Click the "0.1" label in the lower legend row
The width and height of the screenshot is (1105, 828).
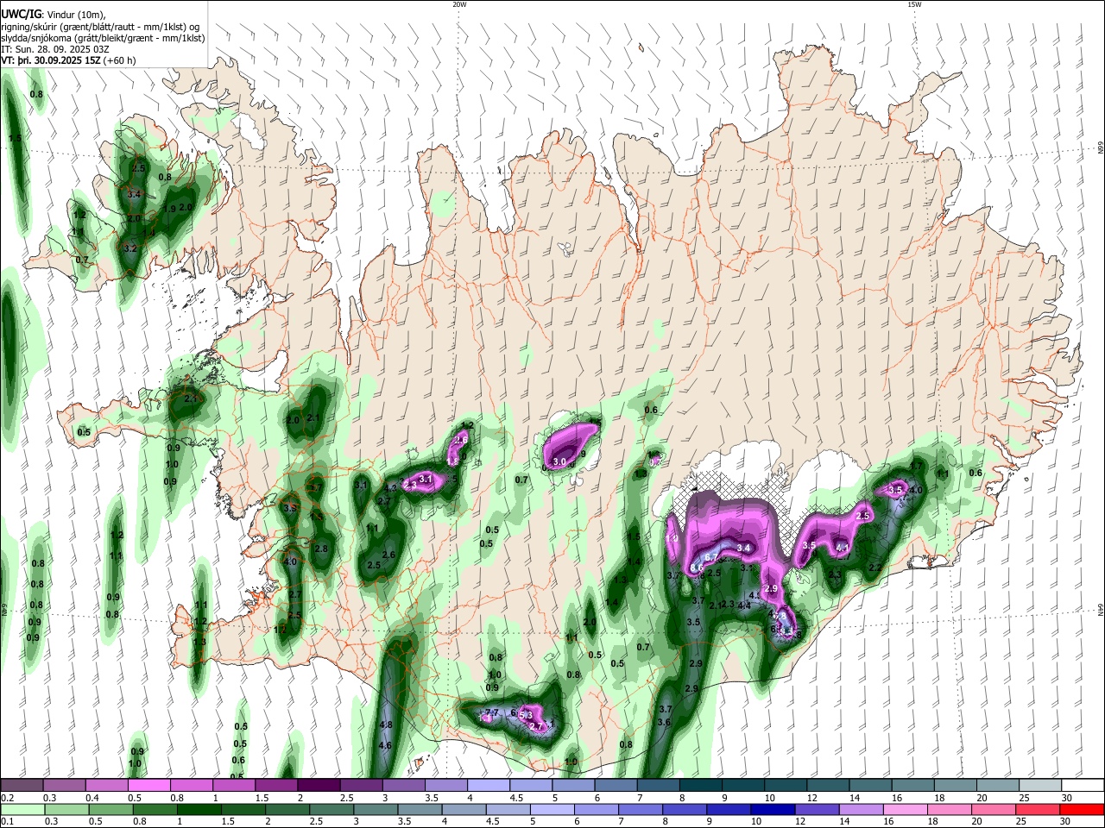(8, 822)
